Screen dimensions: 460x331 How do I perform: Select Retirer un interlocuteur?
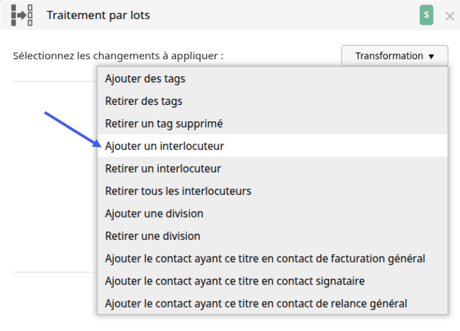pyautogui.click(x=272, y=169)
